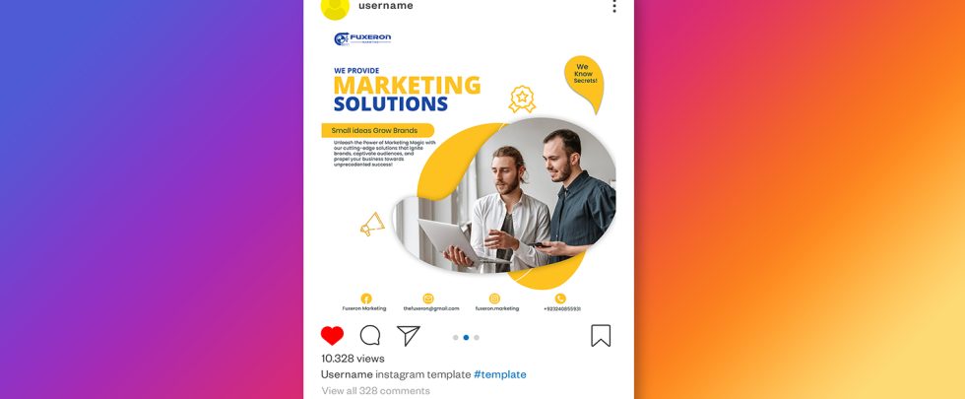The image size is (965, 399).
Task: Tap the paper plane share icon
Action: tap(408, 336)
